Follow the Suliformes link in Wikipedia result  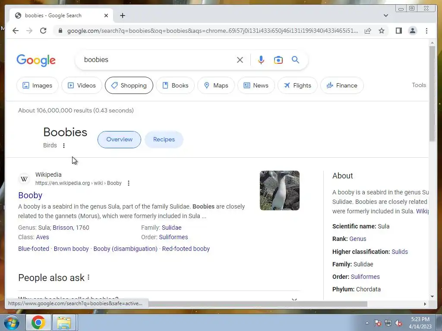(x=174, y=237)
